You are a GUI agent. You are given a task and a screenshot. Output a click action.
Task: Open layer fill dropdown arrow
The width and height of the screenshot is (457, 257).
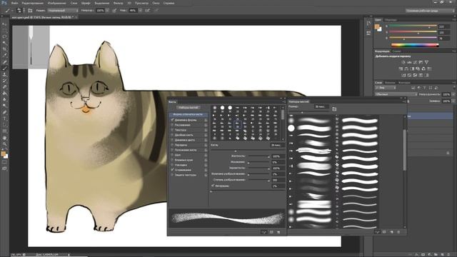pos(453,101)
